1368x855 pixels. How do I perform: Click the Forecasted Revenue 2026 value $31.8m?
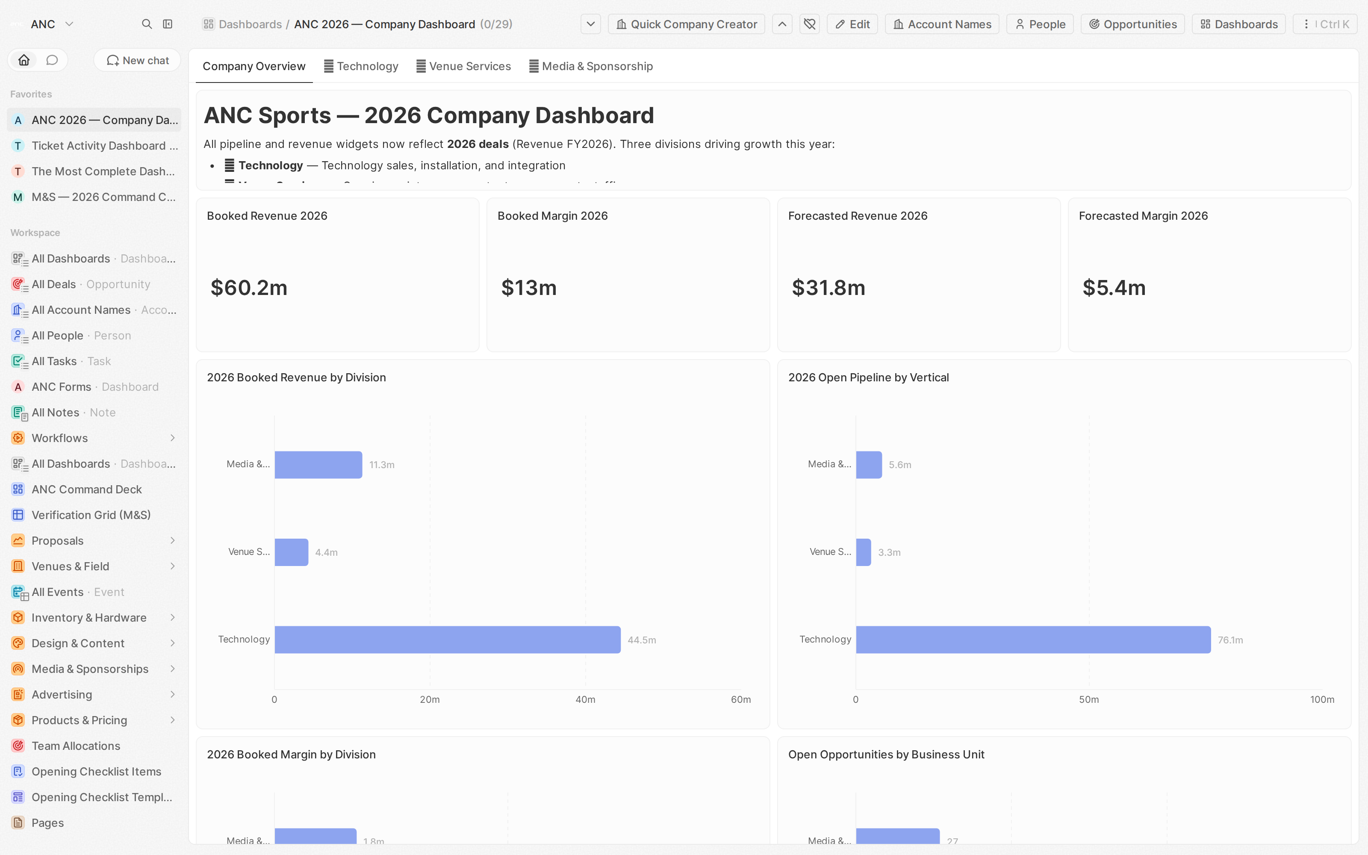[828, 287]
